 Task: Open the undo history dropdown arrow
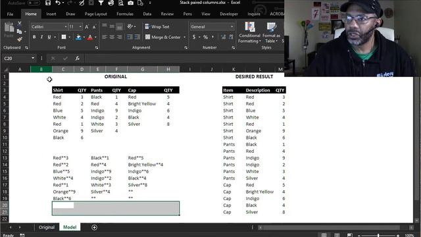coord(63,3)
